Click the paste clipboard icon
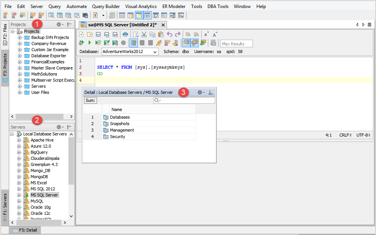 (x=161, y=34)
